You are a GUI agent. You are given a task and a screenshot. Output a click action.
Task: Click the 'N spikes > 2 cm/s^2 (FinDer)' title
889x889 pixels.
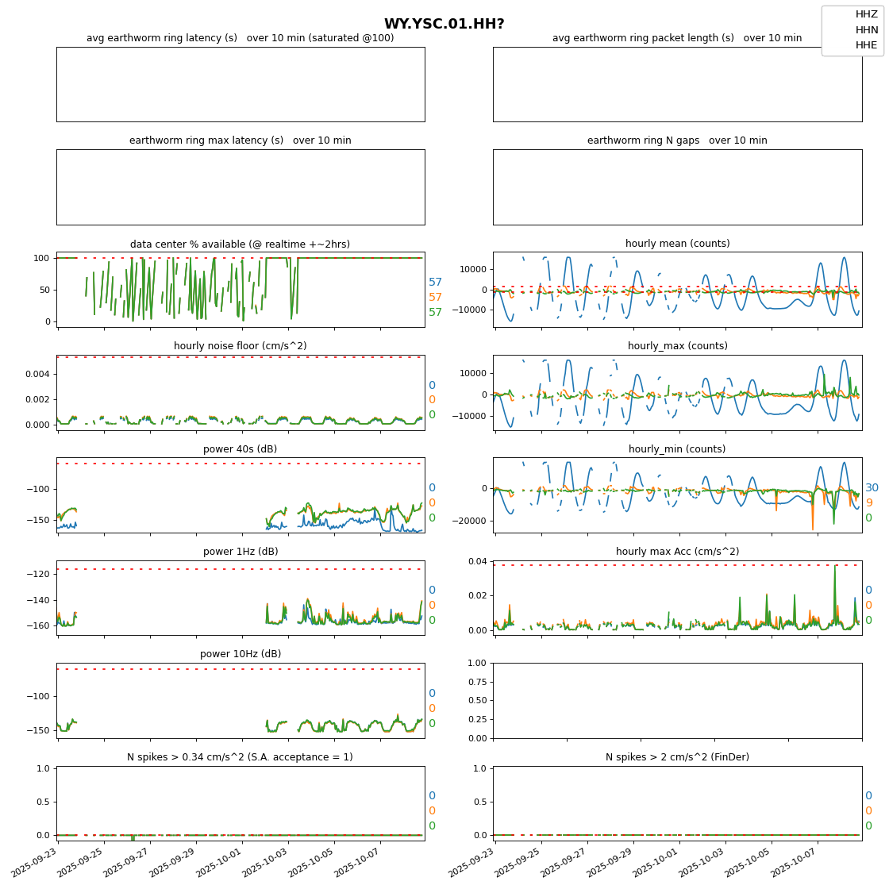pyautogui.click(x=677, y=757)
